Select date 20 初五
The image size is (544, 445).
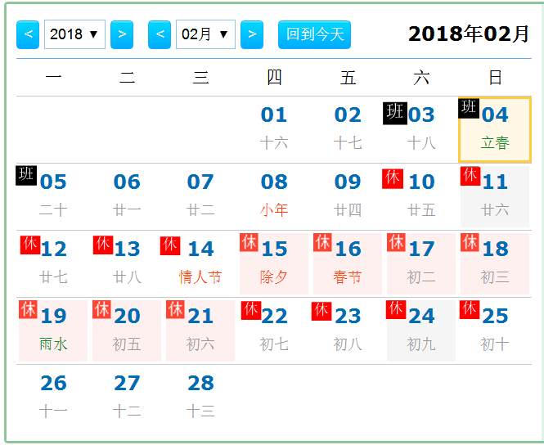[x=127, y=331]
